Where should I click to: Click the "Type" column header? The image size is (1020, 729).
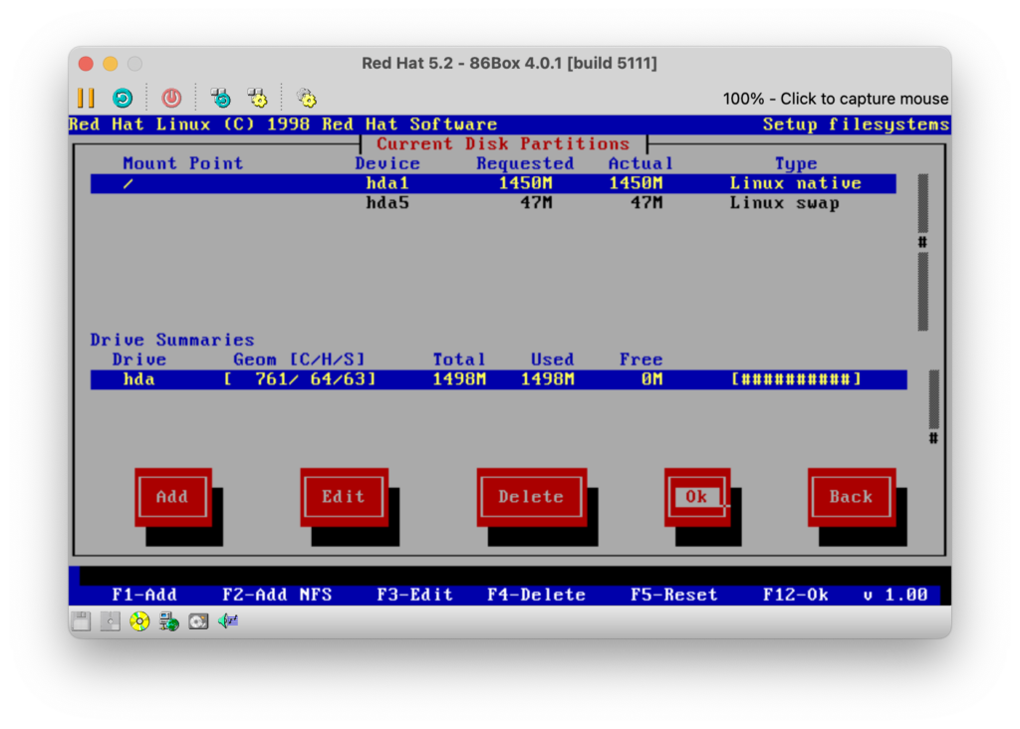click(796, 163)
